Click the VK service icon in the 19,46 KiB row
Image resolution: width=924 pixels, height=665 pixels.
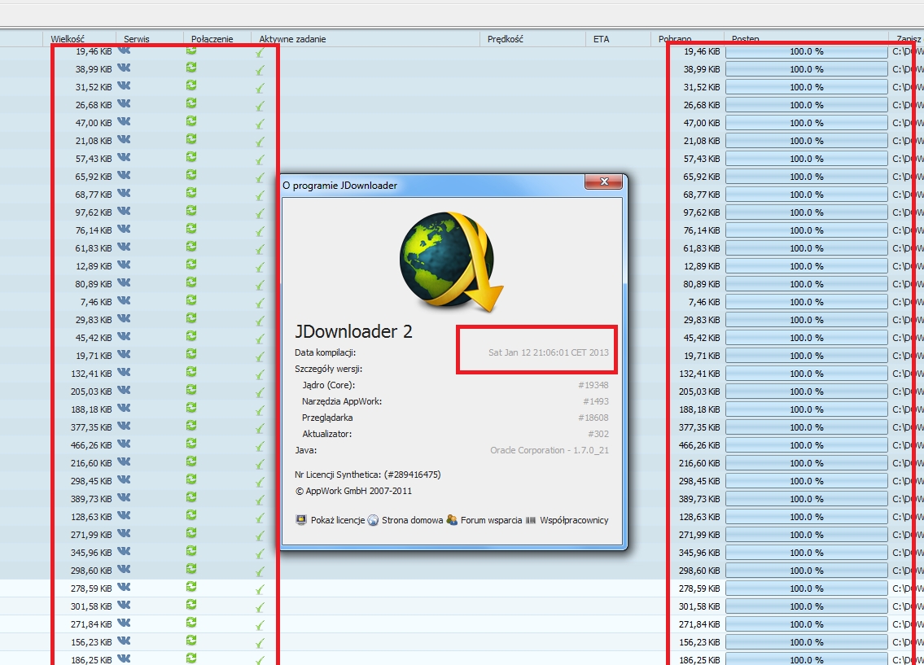pos(124,50)
